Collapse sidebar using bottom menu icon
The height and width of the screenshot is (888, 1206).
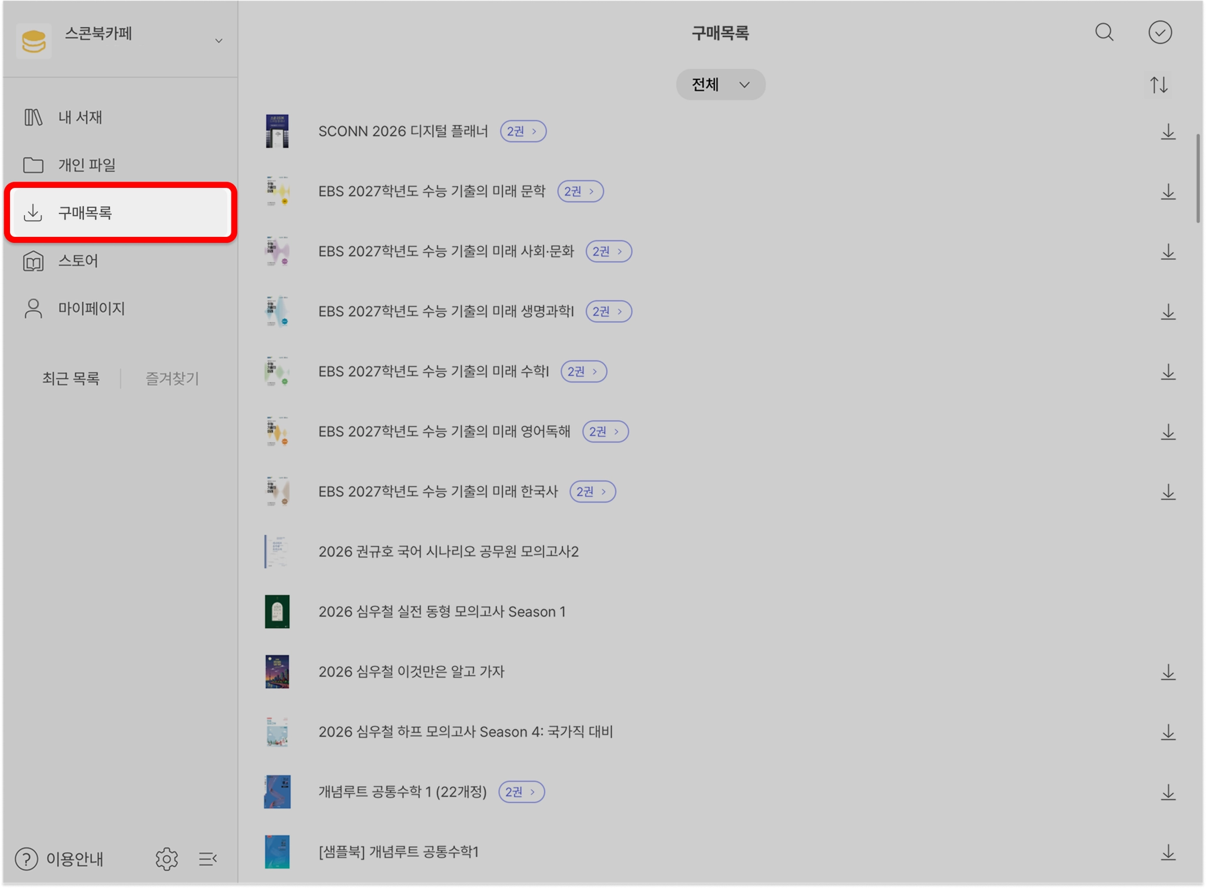[207, 859]
